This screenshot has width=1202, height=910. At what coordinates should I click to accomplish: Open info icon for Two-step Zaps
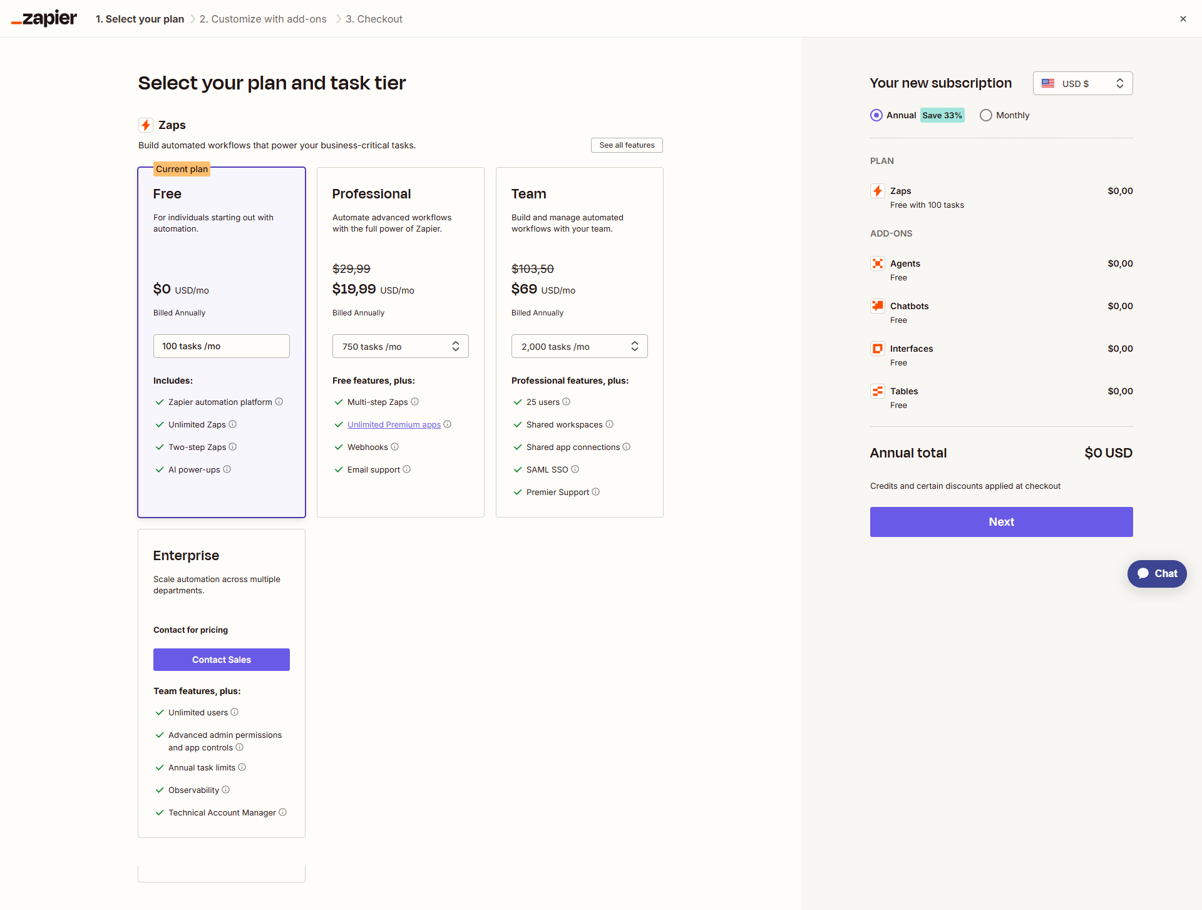(233, 447)
